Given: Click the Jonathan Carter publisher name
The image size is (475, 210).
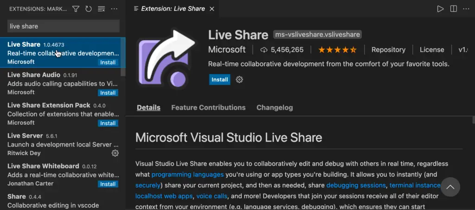Looking at the screenshot, I should point(30,184).
